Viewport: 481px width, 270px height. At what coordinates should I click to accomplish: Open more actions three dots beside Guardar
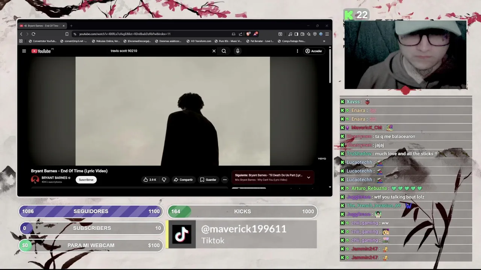click(225, 180)
